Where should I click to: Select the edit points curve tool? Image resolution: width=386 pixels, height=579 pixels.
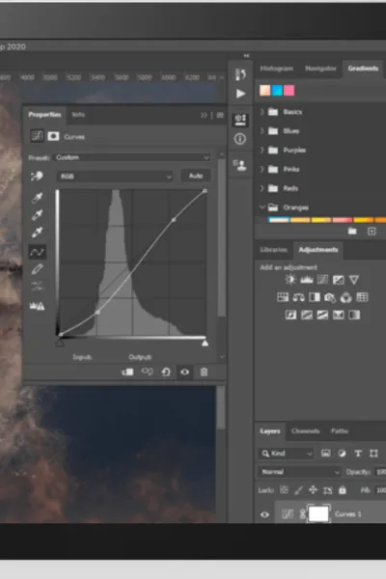[x=37, y=252]
